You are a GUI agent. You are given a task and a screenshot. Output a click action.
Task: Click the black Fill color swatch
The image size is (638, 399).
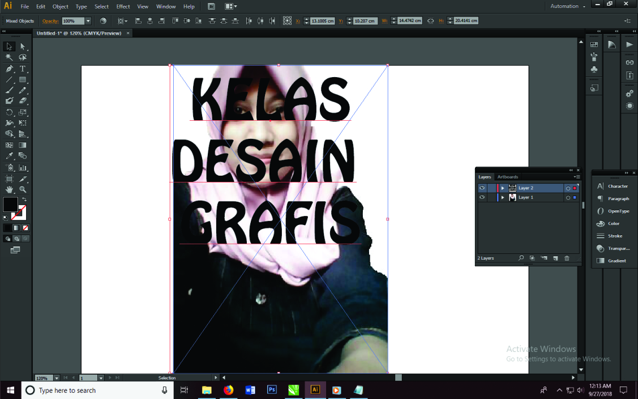[10, 204]
